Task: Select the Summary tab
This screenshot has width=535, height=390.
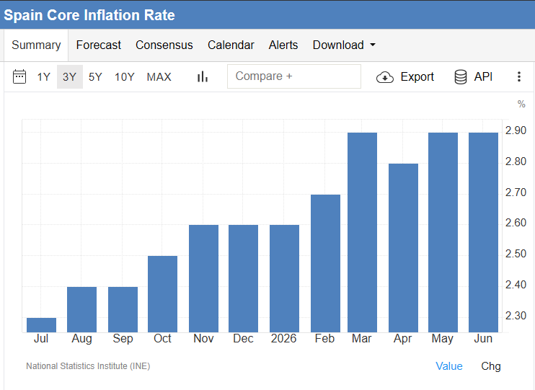Action: [x=36, y=45]
